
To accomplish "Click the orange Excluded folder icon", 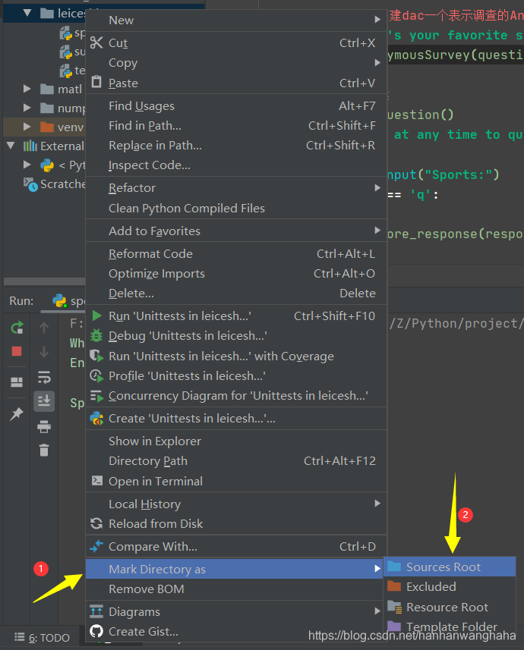I will click(394, 586).
